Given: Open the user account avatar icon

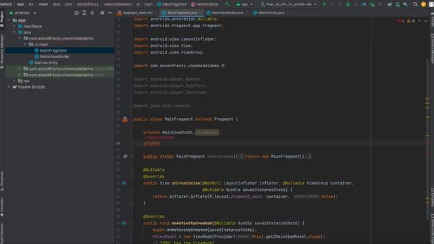Looking at the screenshot, I should tap(423, 5).
